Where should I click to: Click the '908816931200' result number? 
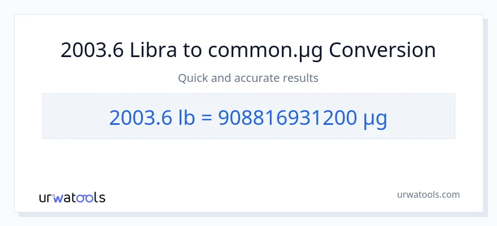[287, 117]
